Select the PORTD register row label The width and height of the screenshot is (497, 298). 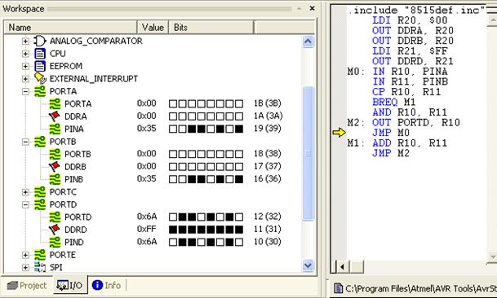(x=78, y=217)
